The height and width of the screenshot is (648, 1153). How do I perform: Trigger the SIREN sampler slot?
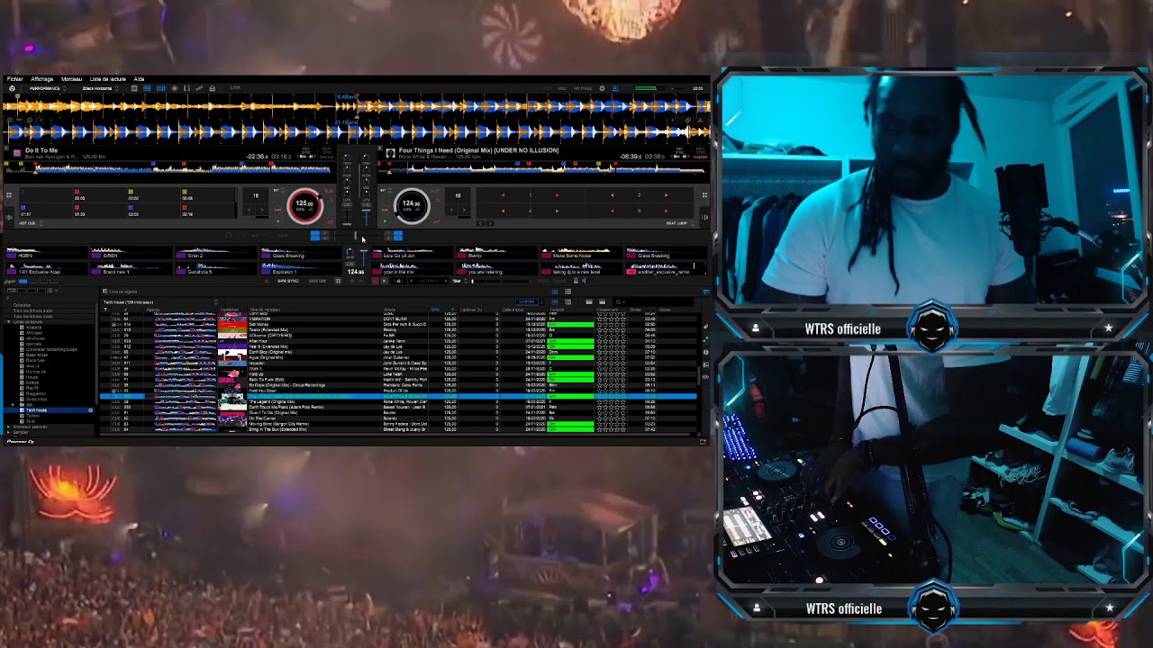point(131,253)
